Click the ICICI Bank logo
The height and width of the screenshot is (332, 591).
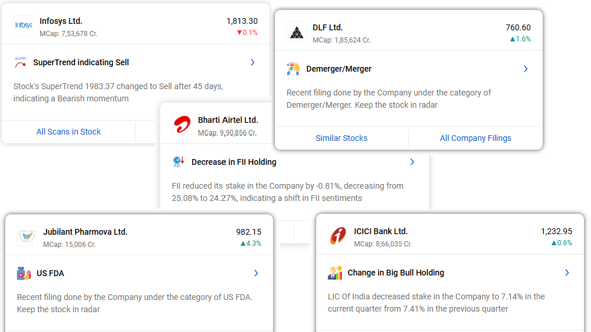pos(338,236)
